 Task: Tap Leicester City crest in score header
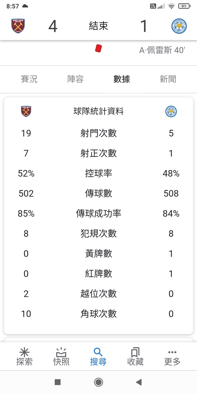(x=179, y=26)
